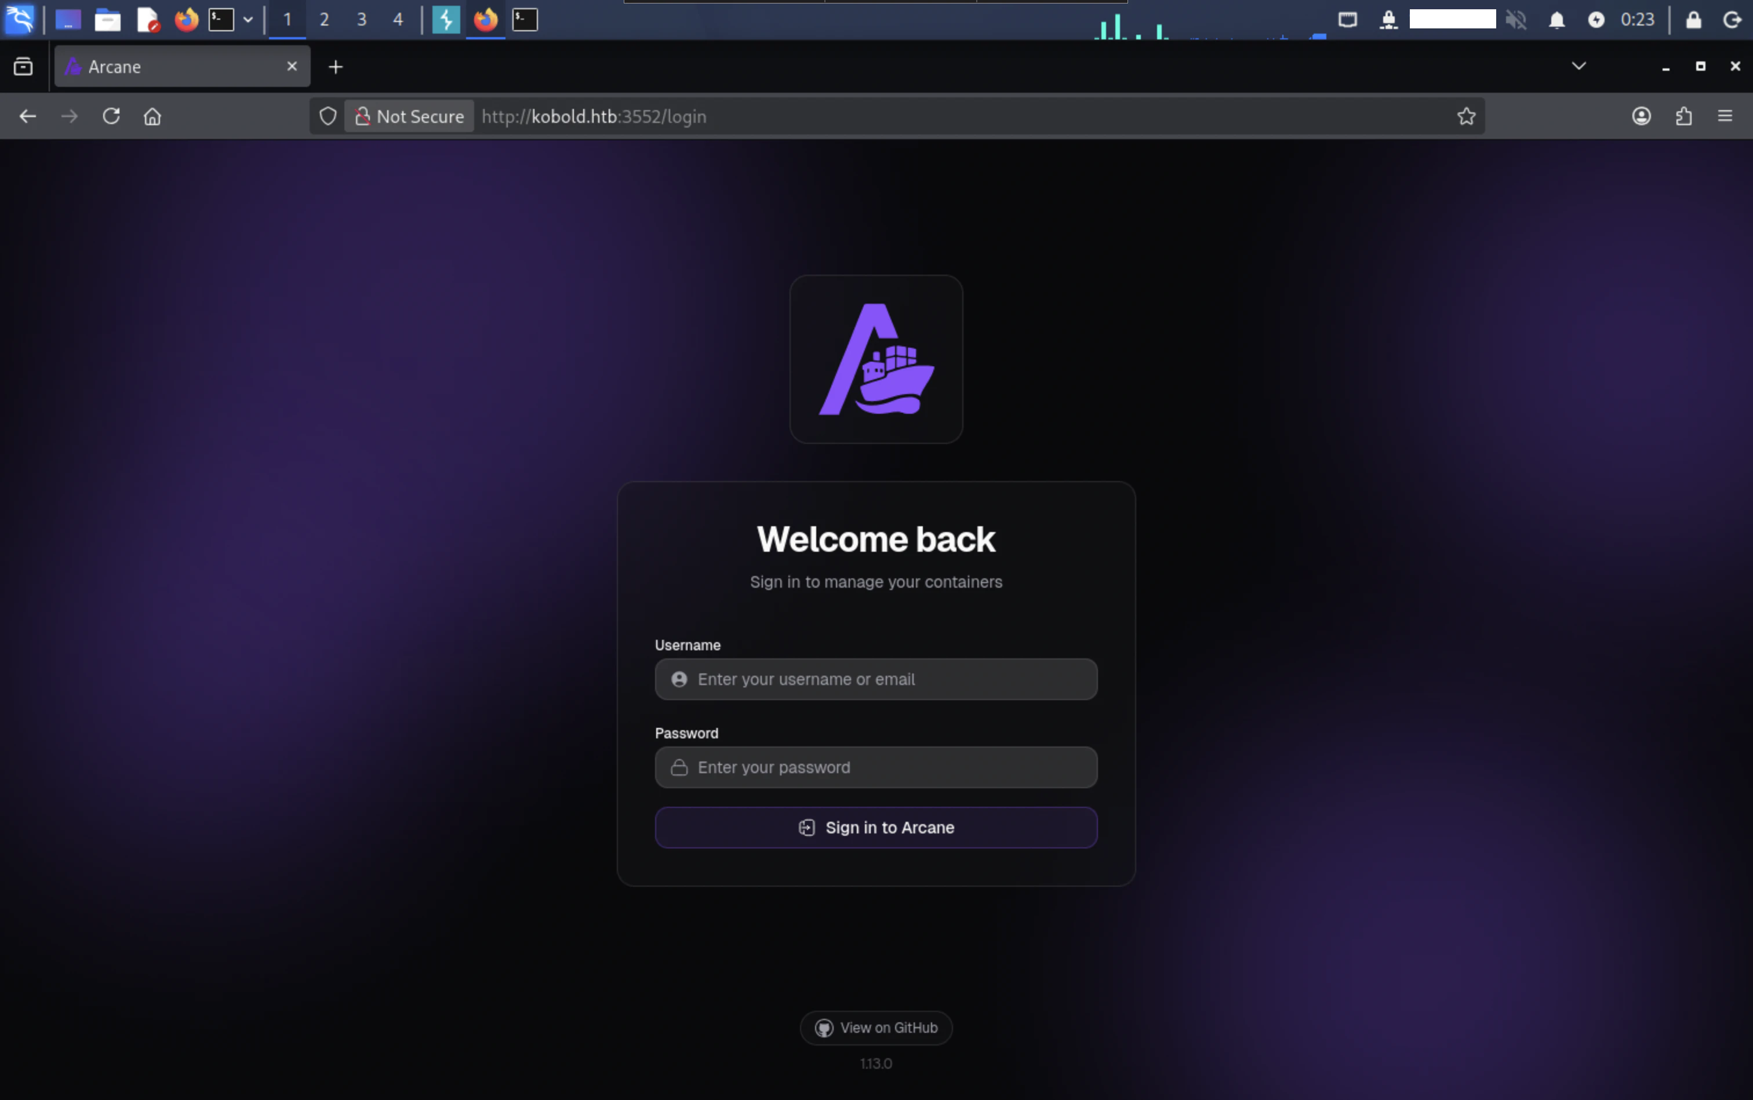Switch to workspace 4
The image size is (1753, 1100).
pos(398,20)
